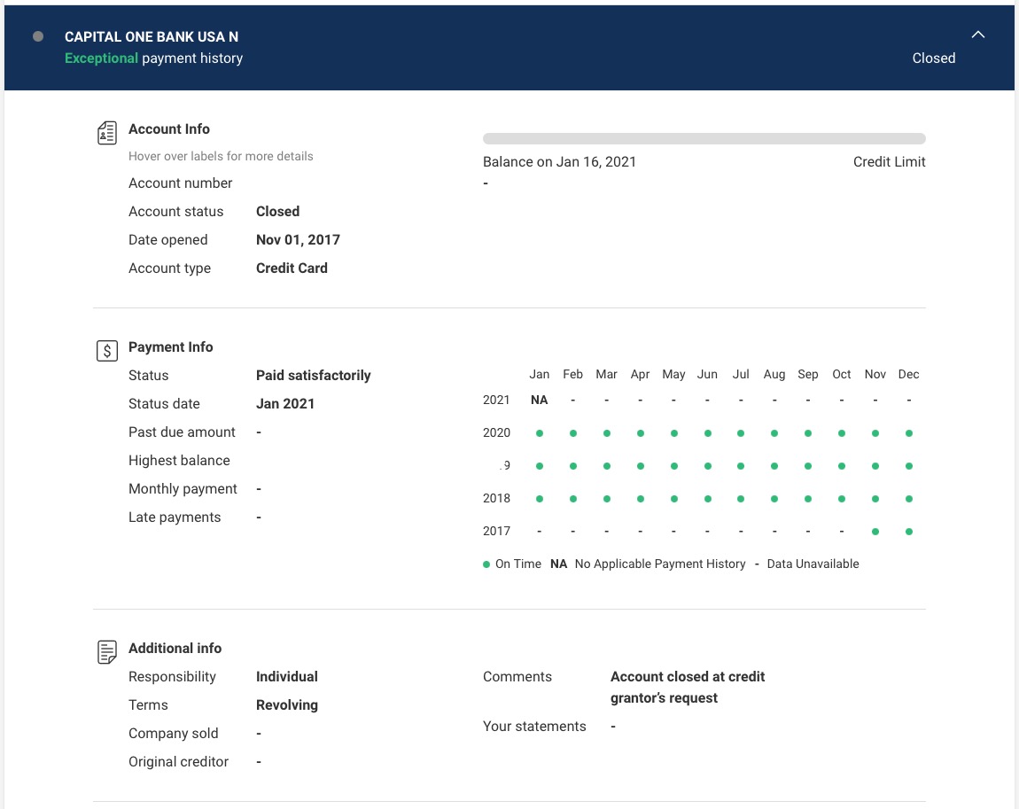The image size is (1019, 809).
Task: Click the on-time dot for Jul 2019 row
Action: pyautogui.click(x=741, y=466)
